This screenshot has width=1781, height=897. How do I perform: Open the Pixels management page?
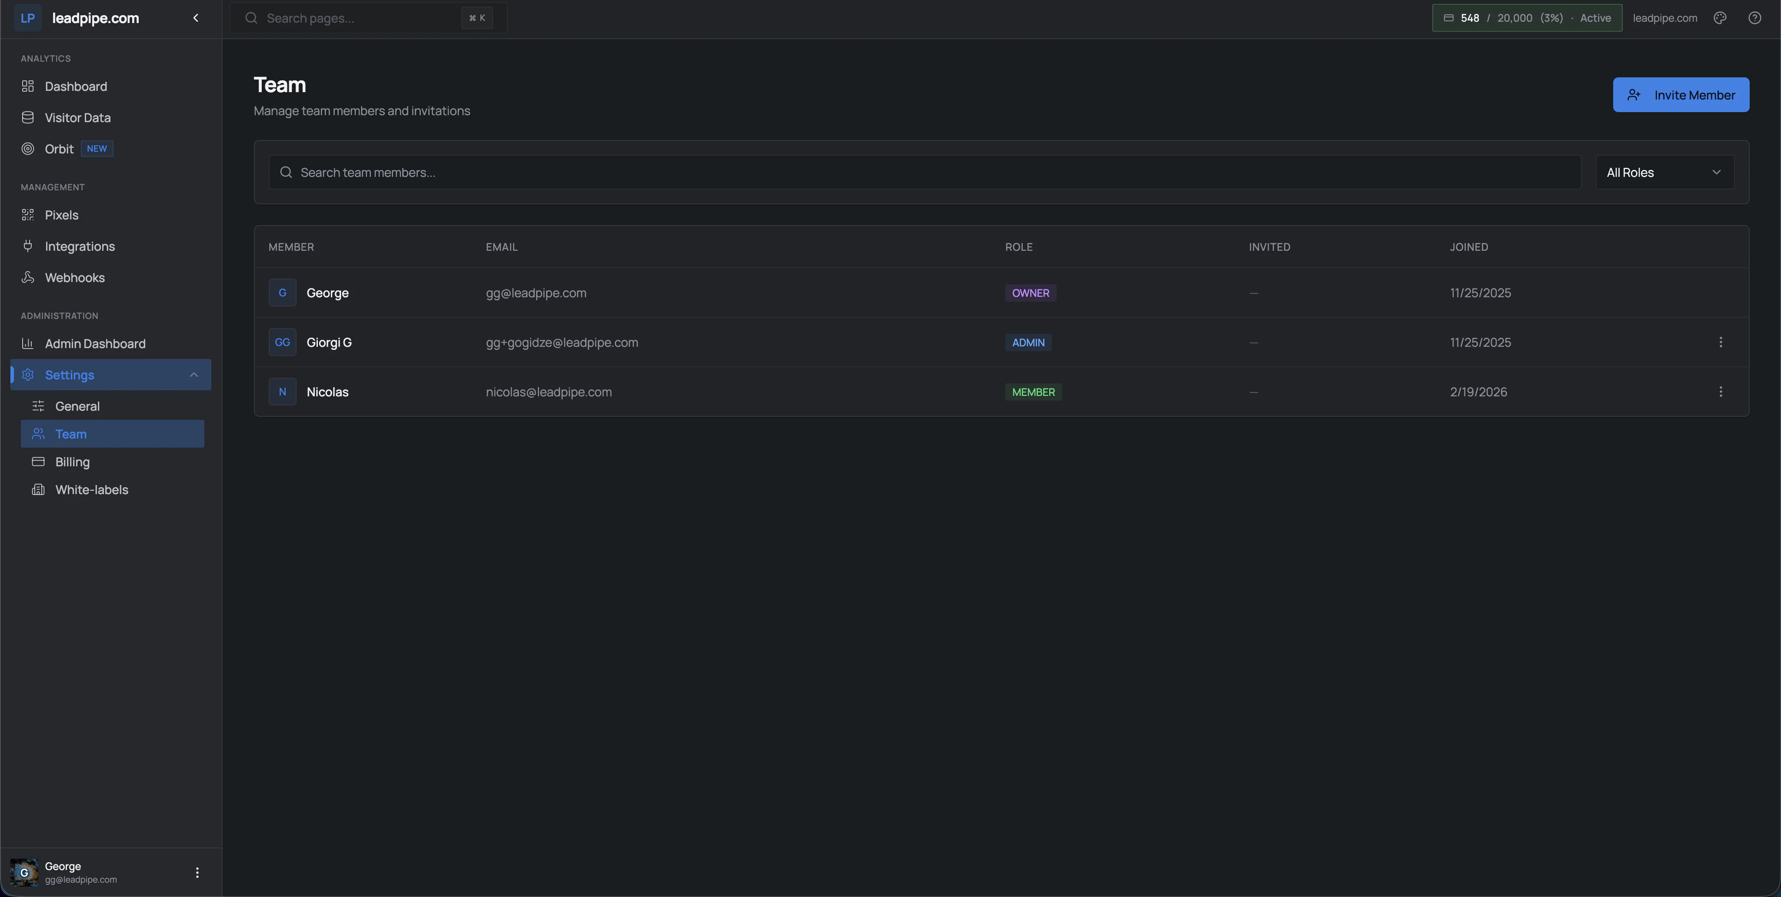(x=62, y=215)
